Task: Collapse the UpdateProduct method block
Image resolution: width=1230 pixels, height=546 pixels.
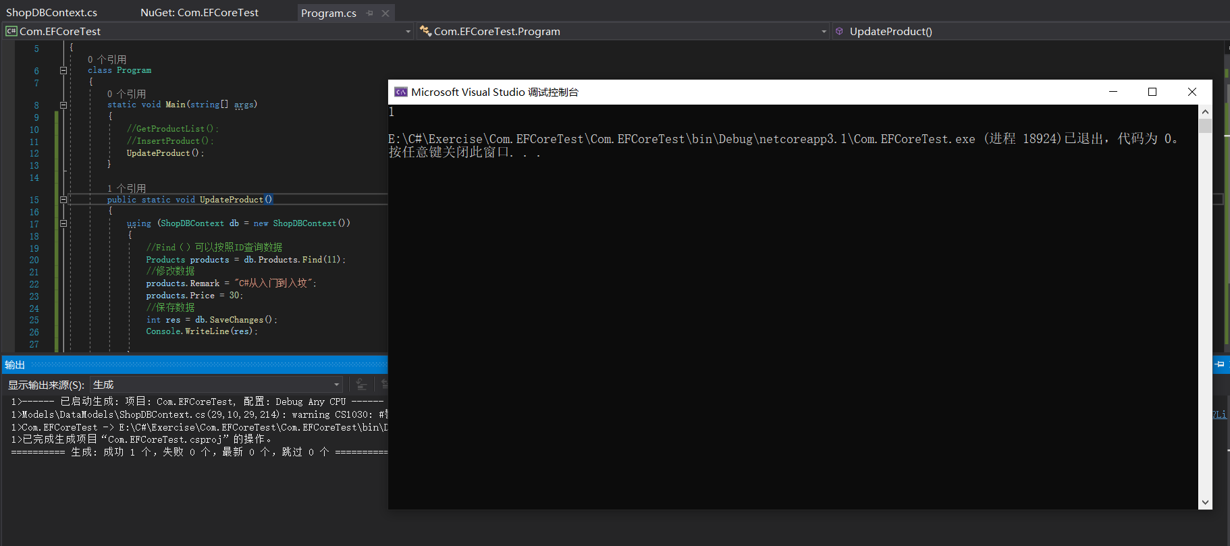Action: [63, 200]
